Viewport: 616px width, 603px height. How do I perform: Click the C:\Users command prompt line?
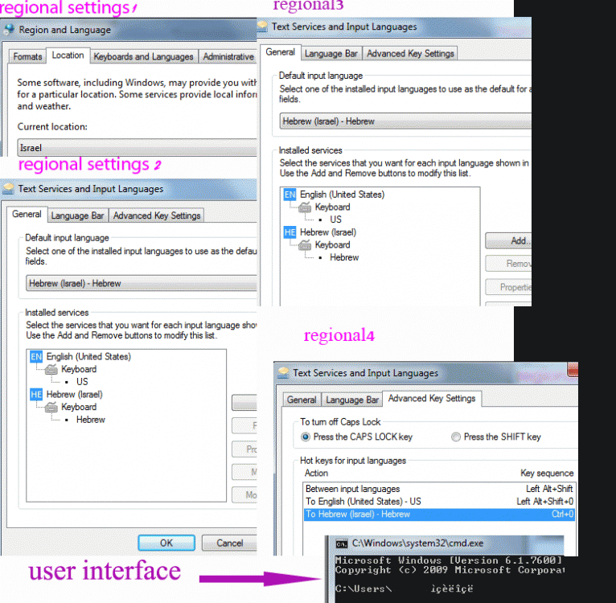click(404, 589)
